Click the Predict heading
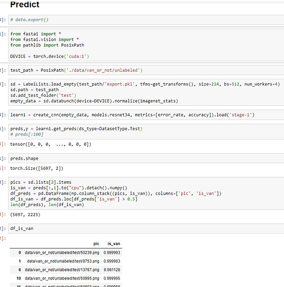Screen dimensions: 284x287 tap(25, 5)
